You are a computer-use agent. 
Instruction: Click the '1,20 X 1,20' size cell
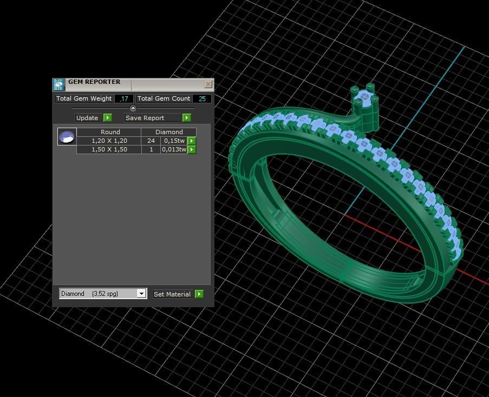pos(109,141)
